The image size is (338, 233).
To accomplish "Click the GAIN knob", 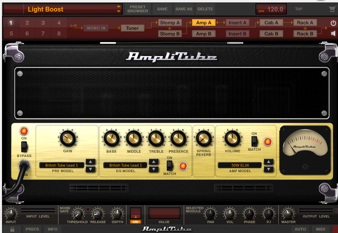I will (68, 138).
